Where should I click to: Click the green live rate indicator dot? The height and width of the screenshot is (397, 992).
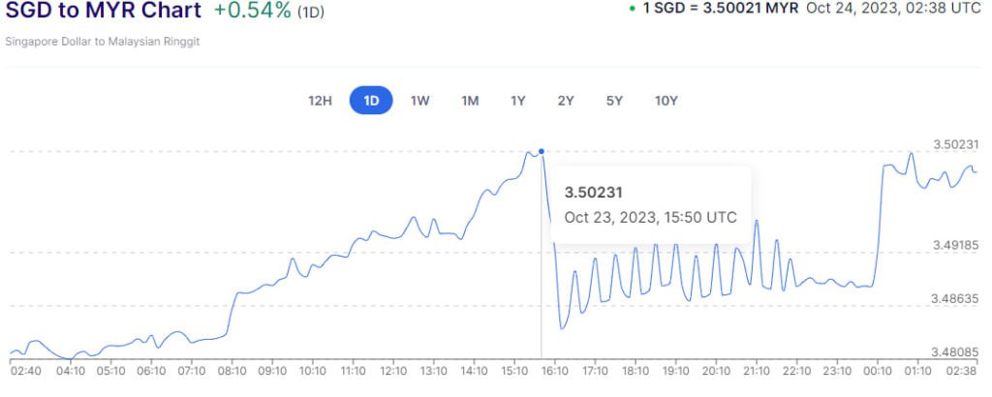pos(632,9)
